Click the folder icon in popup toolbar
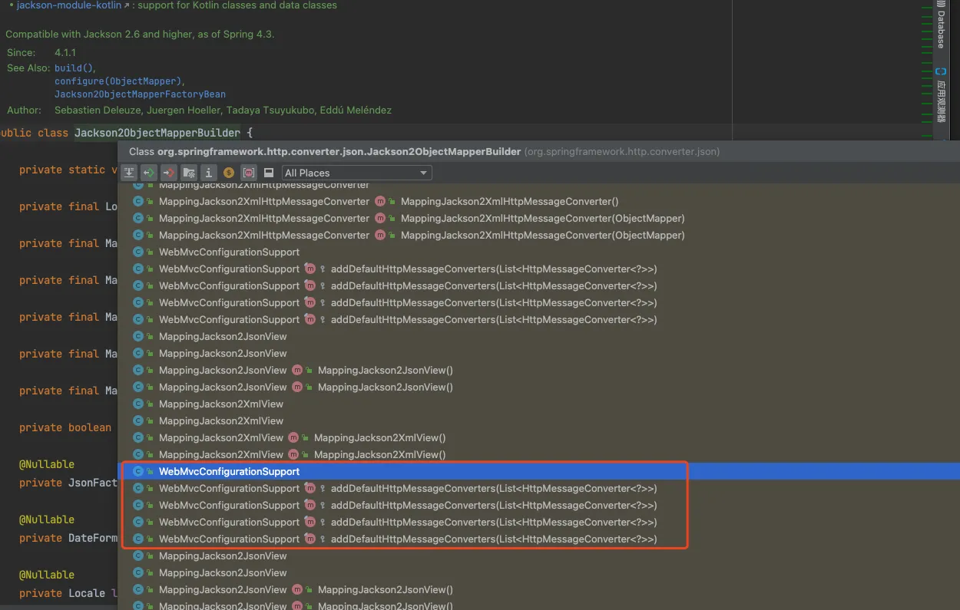 point(189,173)
